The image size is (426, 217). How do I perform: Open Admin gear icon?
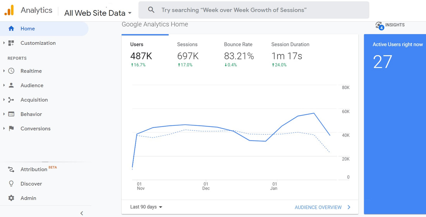[x=11, y=198]
